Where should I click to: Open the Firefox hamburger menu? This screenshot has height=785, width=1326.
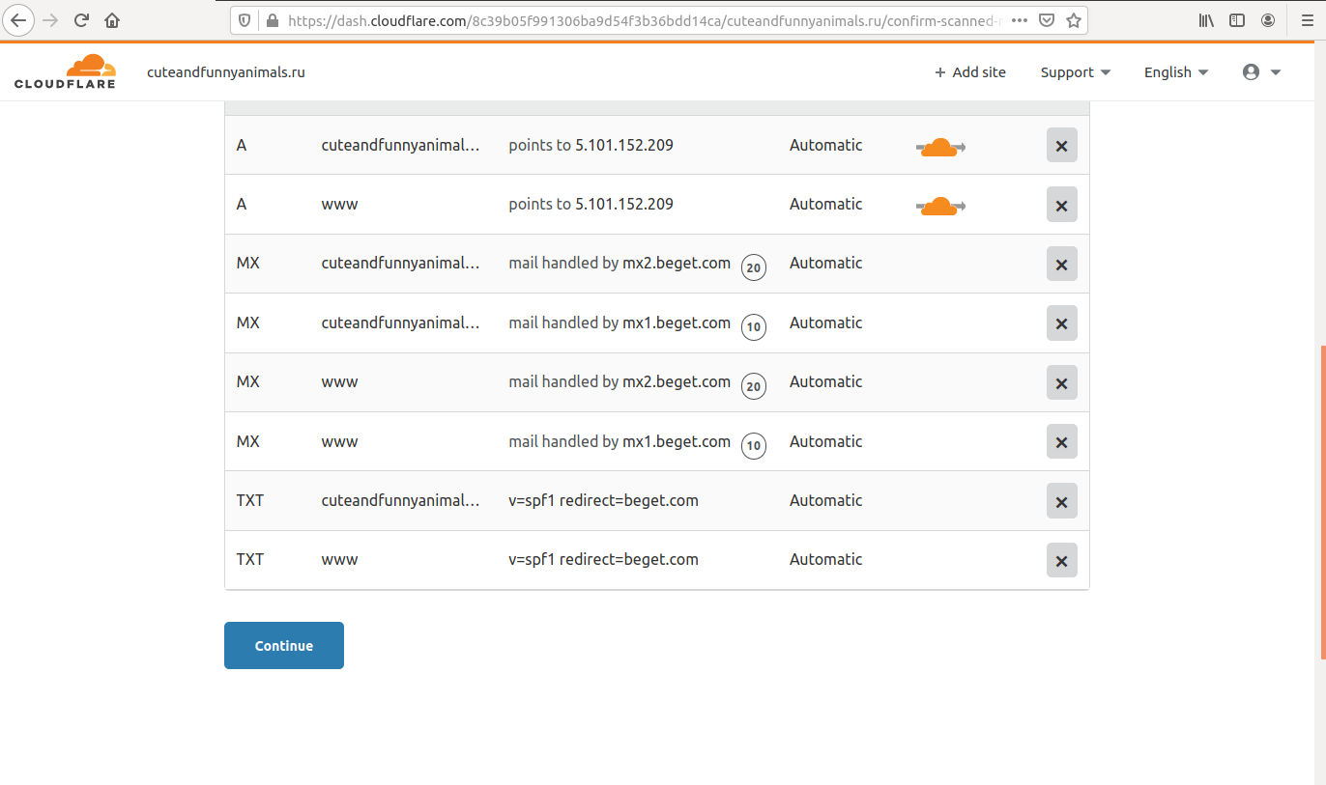(1307, 20)
